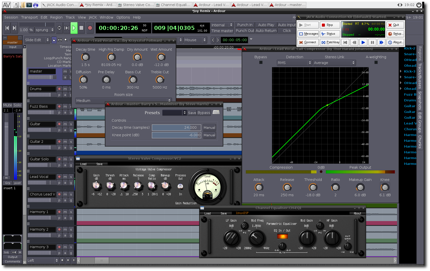Click the Punch In button
The image size is (430, 271).
click(x=245, y=25)
